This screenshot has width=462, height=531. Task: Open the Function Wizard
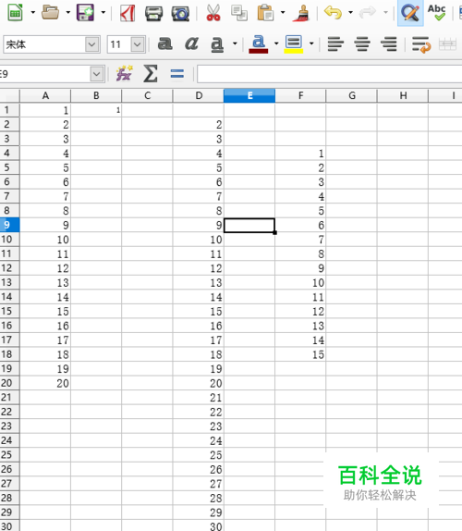124,73
